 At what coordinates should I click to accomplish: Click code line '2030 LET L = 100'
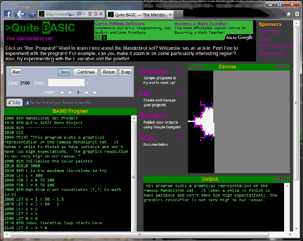[23, 175]
